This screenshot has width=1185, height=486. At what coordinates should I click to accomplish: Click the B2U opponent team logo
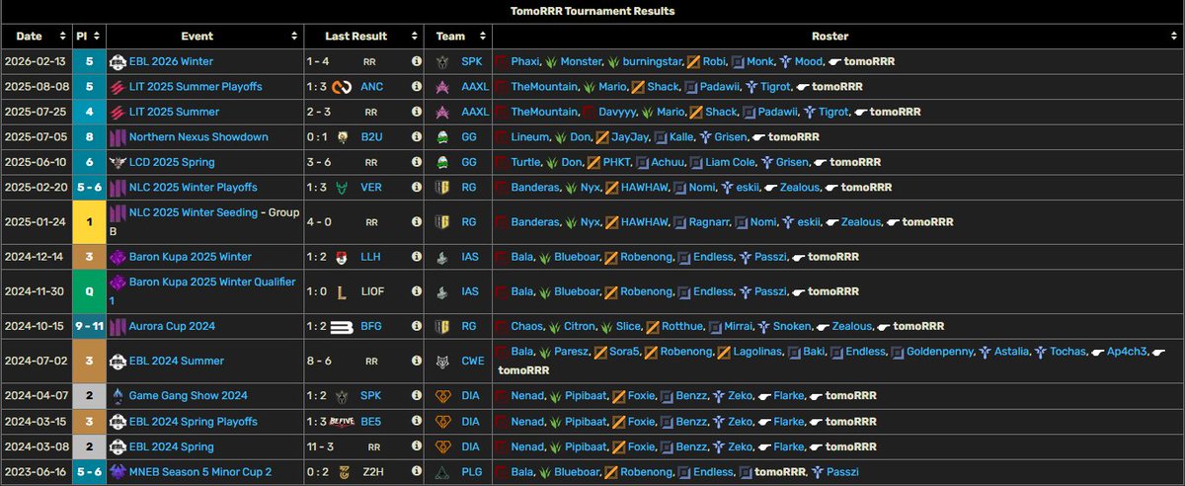tap(342, 137)
